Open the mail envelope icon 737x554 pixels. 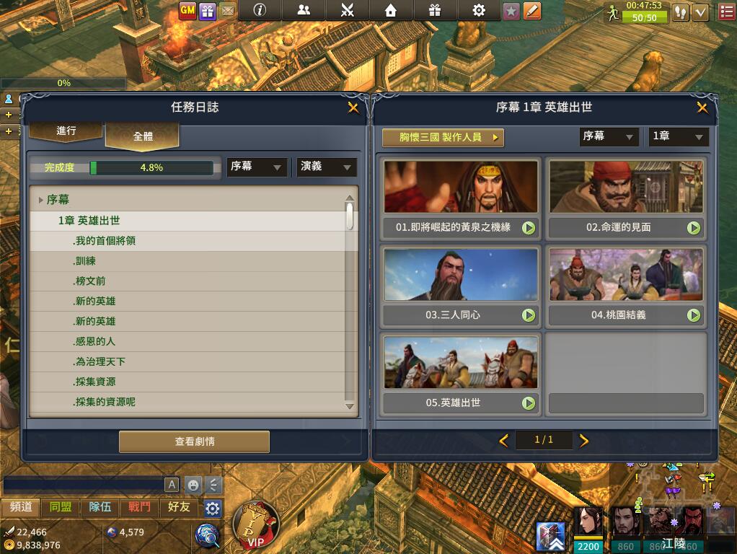point(227,10)
